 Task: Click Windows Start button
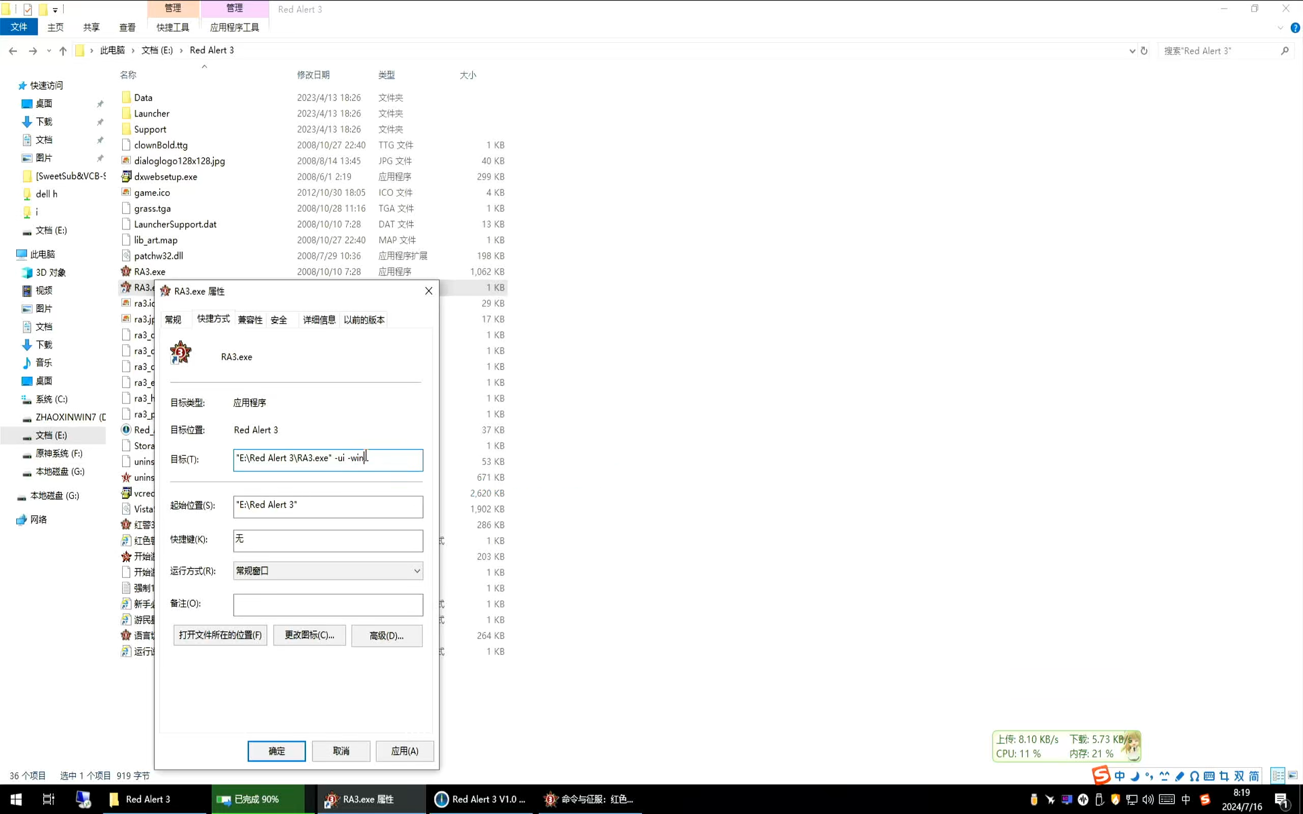16,799
